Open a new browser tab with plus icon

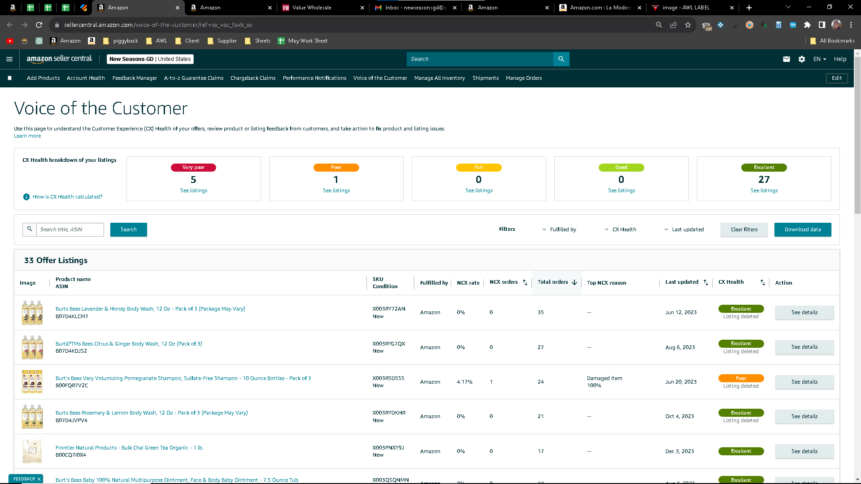(x=749, y=8)
